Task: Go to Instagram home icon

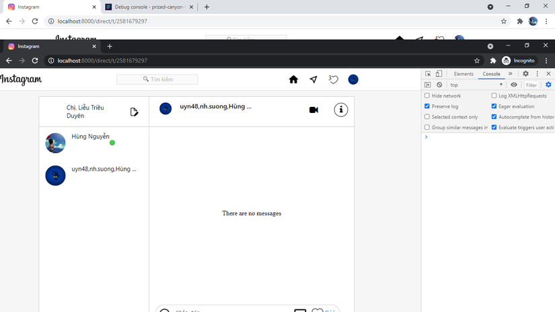Action: [x=293, y=79]
